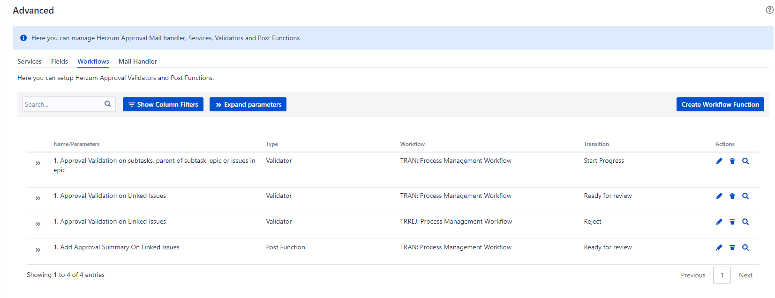Click trash icon for the Post Function row

(732, 247)
